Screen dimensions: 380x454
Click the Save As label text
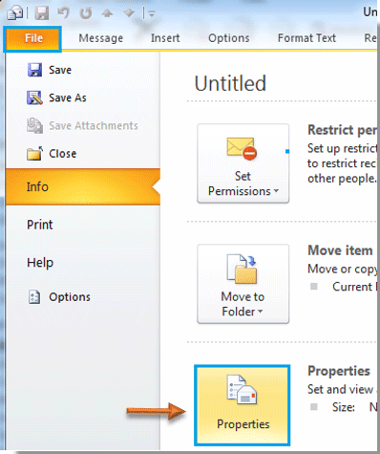68,97
